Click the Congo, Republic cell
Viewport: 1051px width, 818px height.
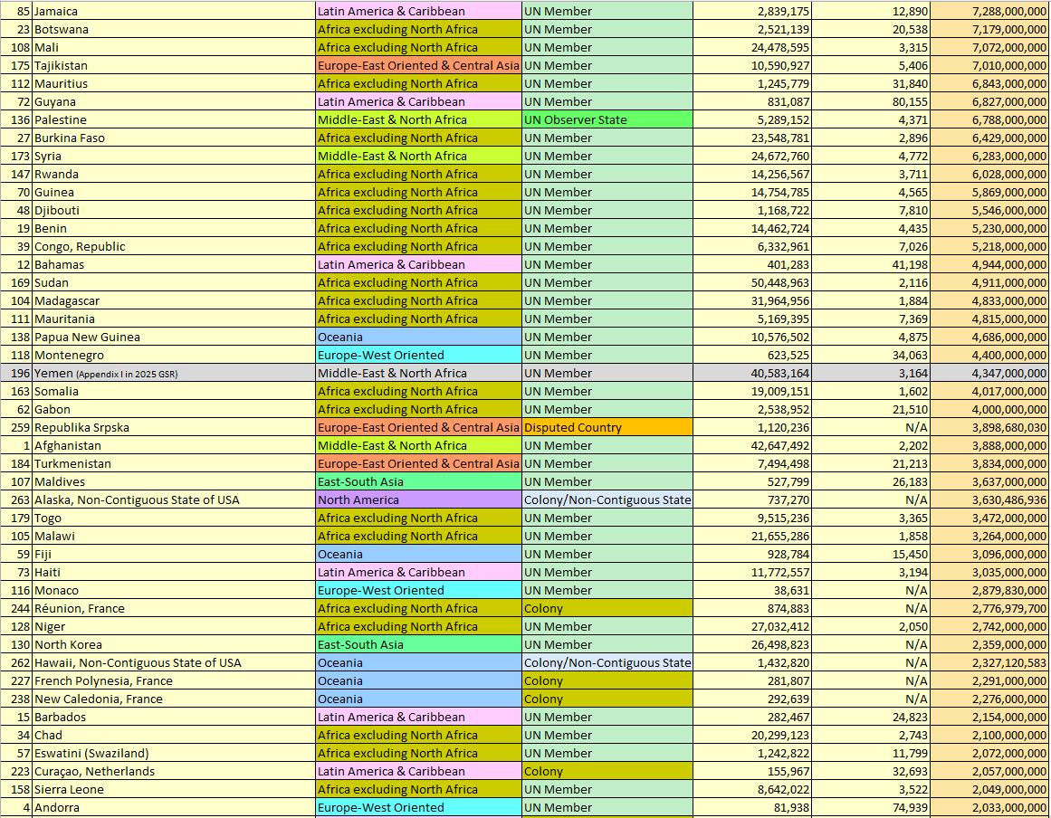[x=174, y=246]
